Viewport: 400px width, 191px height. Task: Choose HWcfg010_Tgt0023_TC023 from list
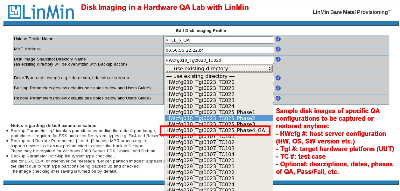[x=219, y=100]
